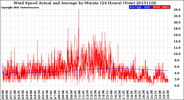Click the 14:01 time label
This screenshot has height=100, width=184.
point(99,95)
